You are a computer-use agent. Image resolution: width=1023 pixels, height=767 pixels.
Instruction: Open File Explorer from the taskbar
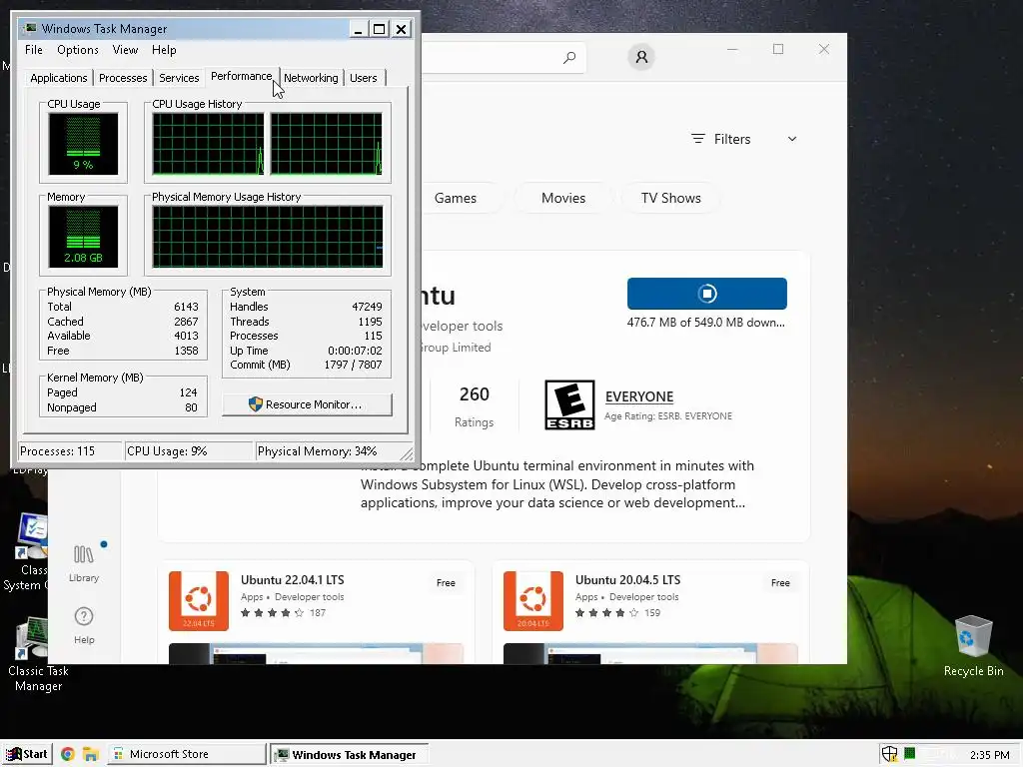click(90, 755)
